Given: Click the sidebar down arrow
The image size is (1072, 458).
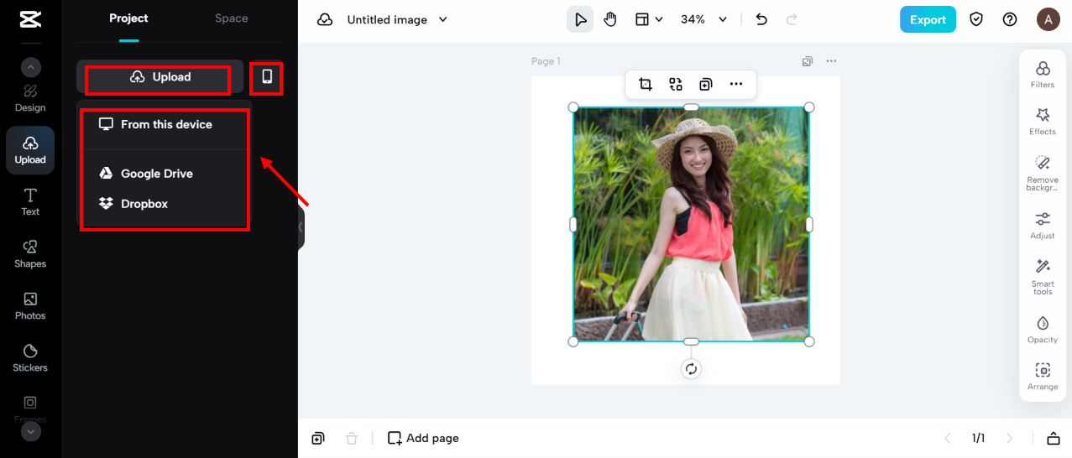Looking at the screenshot, I should [30, 432].
